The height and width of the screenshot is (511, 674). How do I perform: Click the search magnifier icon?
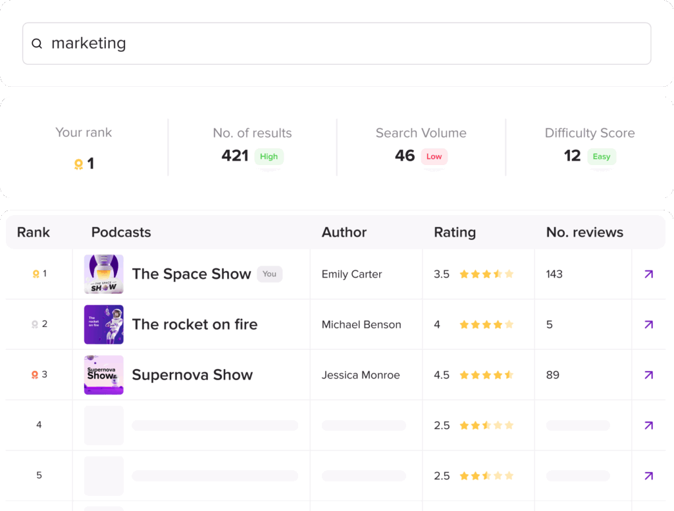click(37, 43)
